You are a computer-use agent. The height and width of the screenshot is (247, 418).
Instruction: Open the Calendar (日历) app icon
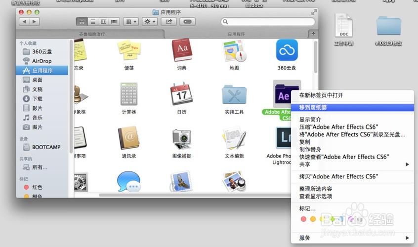181,93
